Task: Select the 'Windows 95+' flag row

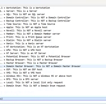Action: pos(36,76)
